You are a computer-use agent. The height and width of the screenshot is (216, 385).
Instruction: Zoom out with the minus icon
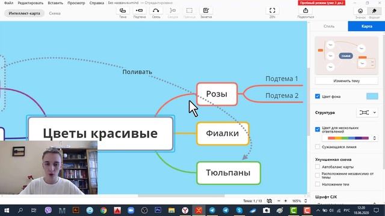point(279,201)
